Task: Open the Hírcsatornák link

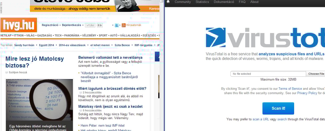Action: (134, 25)
